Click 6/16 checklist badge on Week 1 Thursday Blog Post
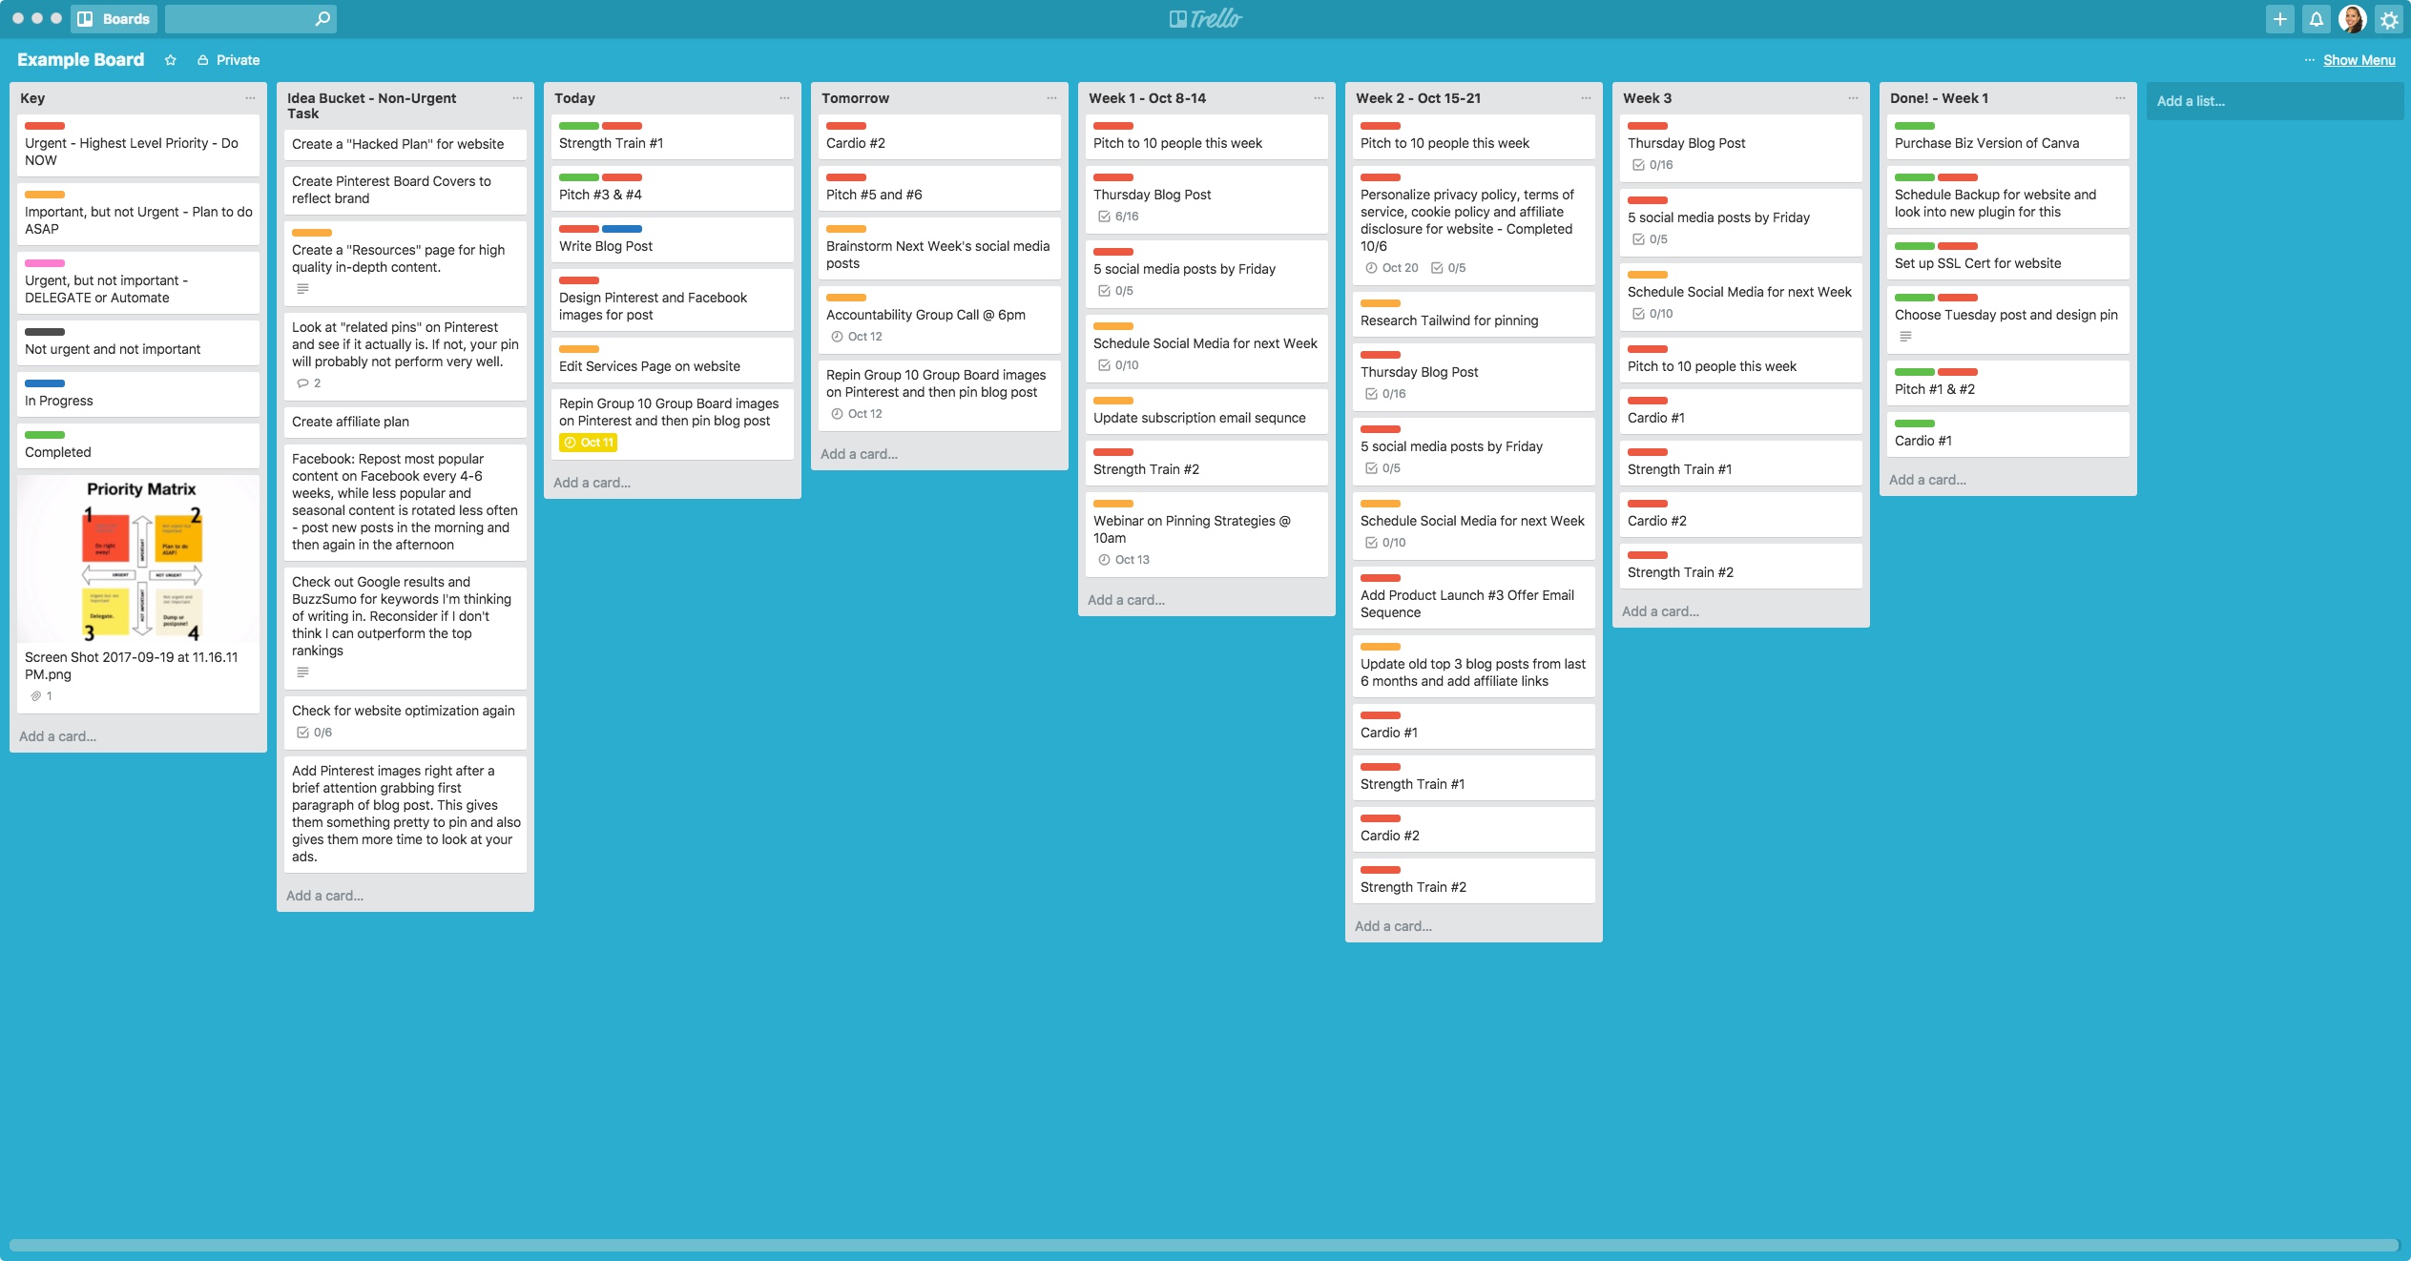Viewport: 2411px width, 1261px height. pos(1118,217)
